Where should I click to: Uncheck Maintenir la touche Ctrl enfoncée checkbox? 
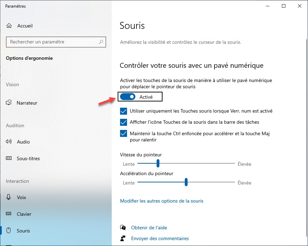[124, 133]
